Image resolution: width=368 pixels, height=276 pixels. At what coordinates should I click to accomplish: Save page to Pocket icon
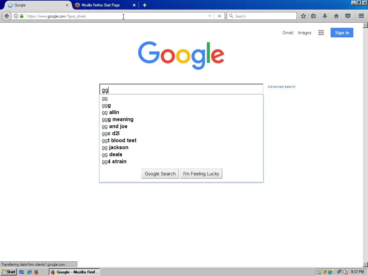pos(348,16)
